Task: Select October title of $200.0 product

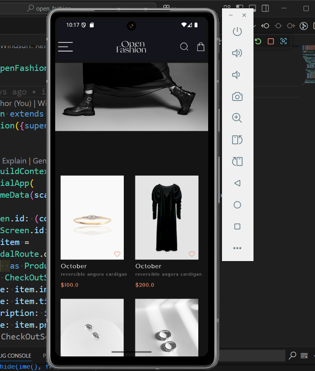Action: [148, 266]
